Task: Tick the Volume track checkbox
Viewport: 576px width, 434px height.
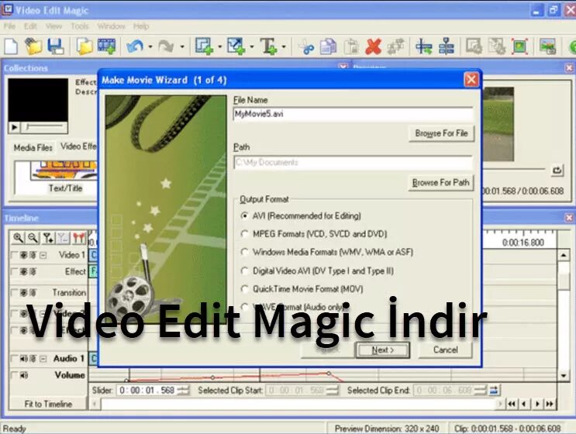Action: [14, 375]
